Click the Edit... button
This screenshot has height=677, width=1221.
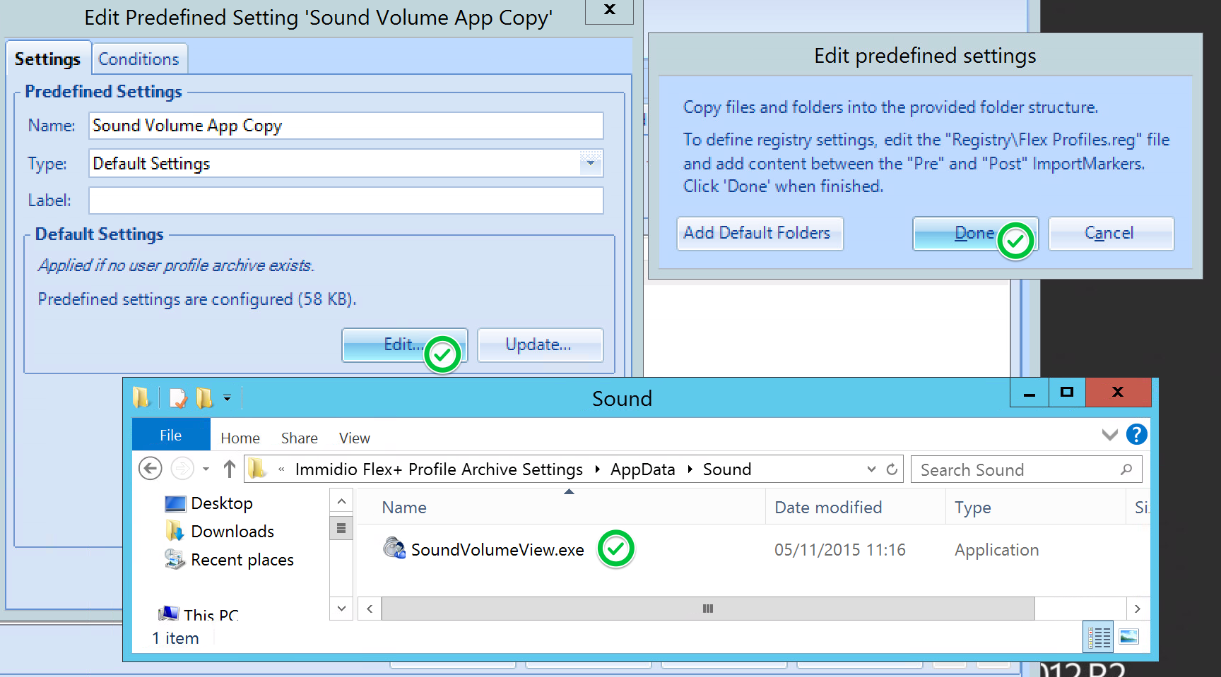tap(404, 345)
